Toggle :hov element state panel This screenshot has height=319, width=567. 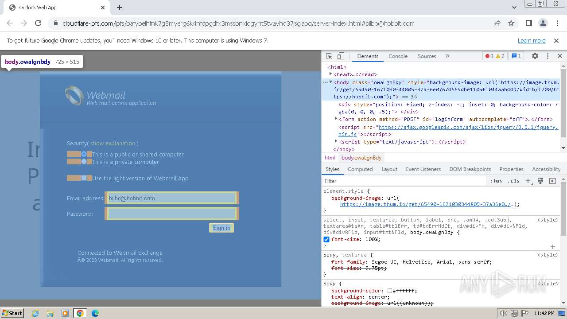pos(497,181)
